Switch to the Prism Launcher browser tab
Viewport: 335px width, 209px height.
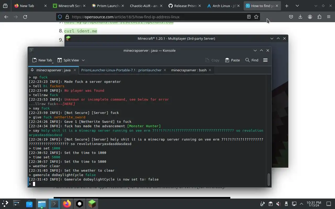[108, 6]
